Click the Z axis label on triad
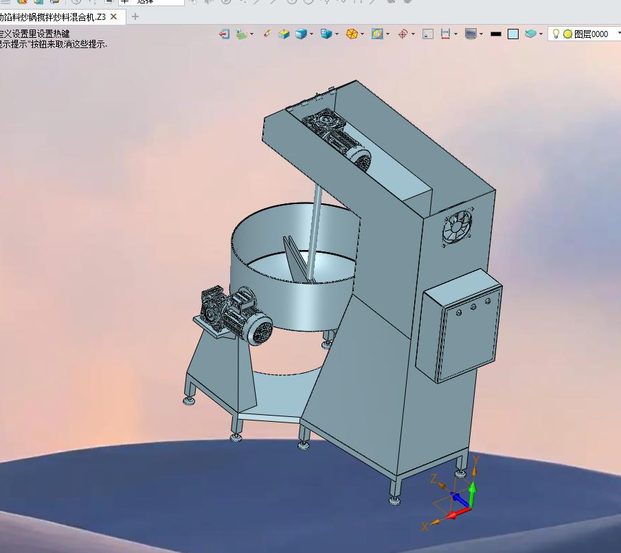 click(x=434, y=479)
